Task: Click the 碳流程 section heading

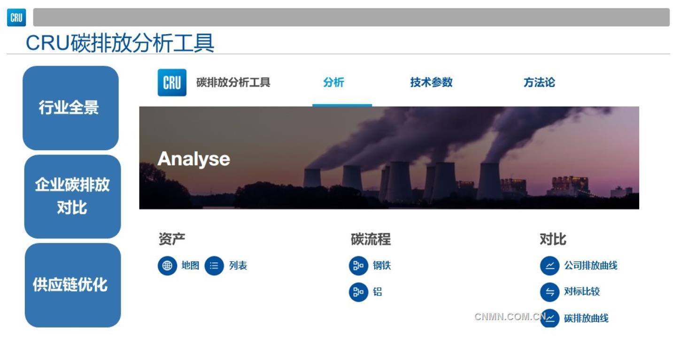Action: (x=371, y=239)
